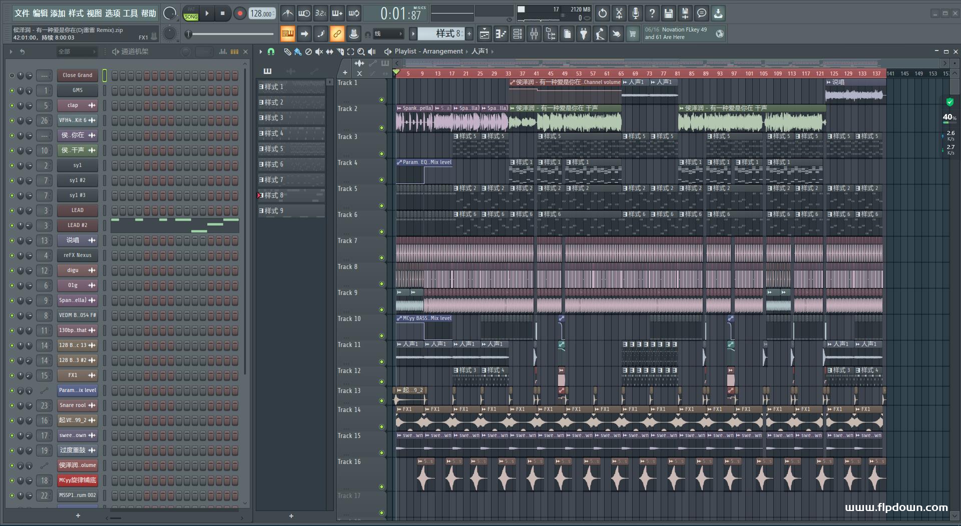Select the Slice tool in Playlist
The image size is (961, 526).
tap(340, 51)
